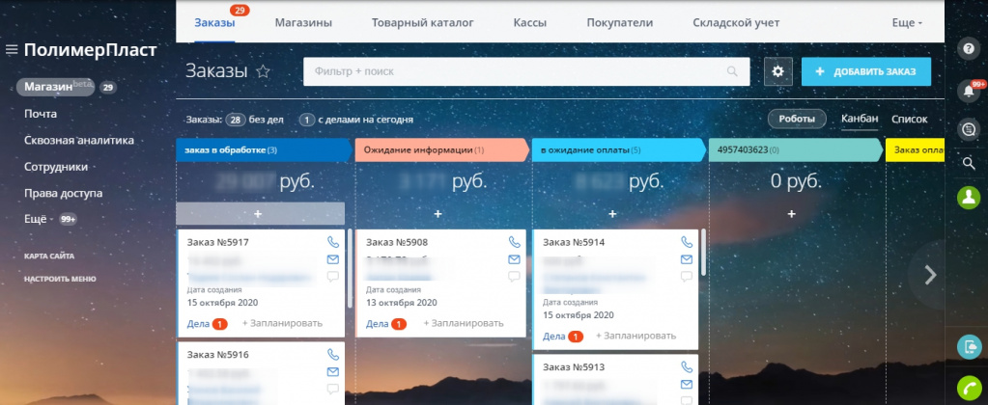This screenshot has width=988, height=405.
Task: Click the phone icon on order №5908
Action: pos(514,242)
